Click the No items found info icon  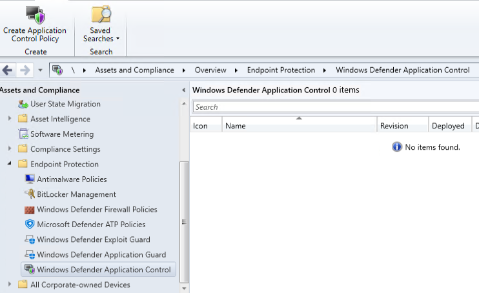(397, 147)
